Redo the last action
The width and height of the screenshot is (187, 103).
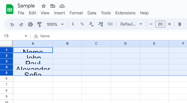pyautogui.click(x=21, y=24)
